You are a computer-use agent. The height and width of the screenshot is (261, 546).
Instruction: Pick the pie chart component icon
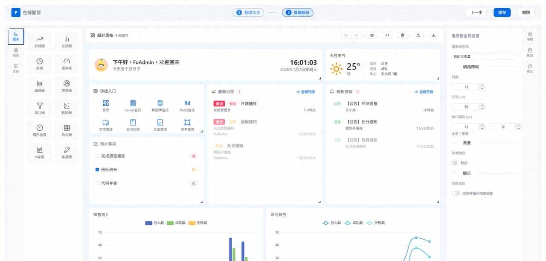(40, 64)
